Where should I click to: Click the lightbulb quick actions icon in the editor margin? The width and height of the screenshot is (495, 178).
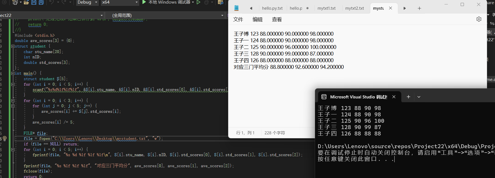click(x=4, y=138)
